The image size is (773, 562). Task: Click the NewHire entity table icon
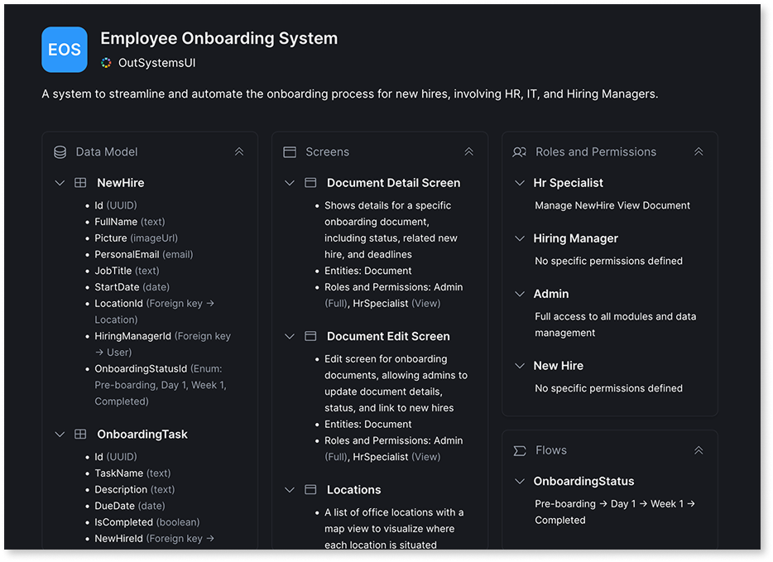[x=80, y=183]
